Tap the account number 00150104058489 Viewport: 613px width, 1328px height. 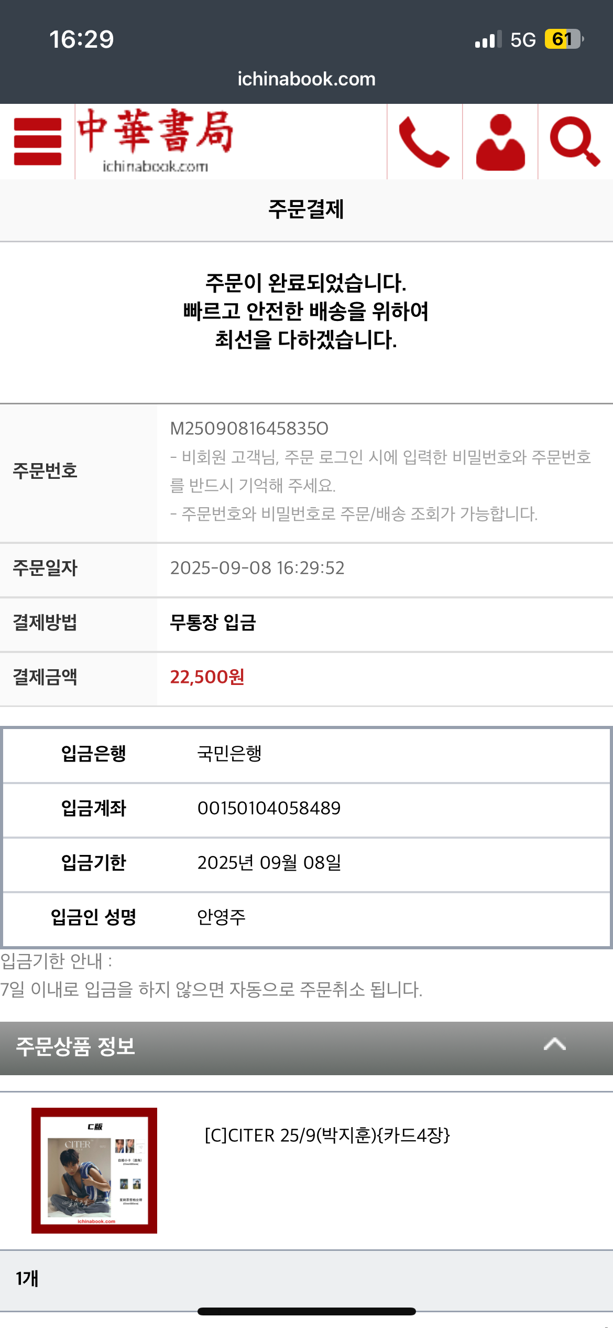point(269,808)
